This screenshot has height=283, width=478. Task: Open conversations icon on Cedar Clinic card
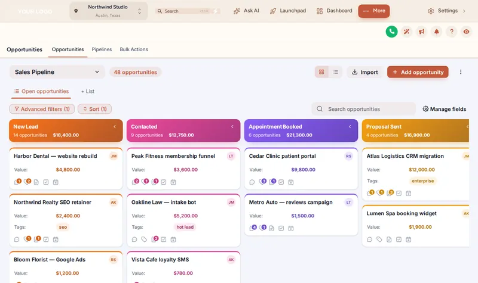pyautogui.click(x=252, y=182)
